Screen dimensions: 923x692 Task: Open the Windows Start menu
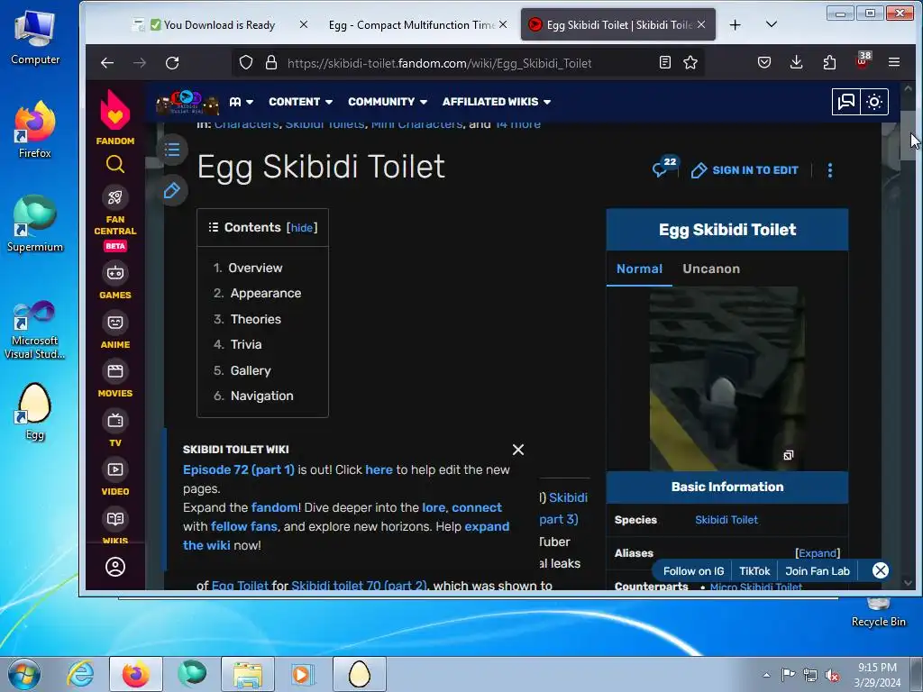coord(23,674)
